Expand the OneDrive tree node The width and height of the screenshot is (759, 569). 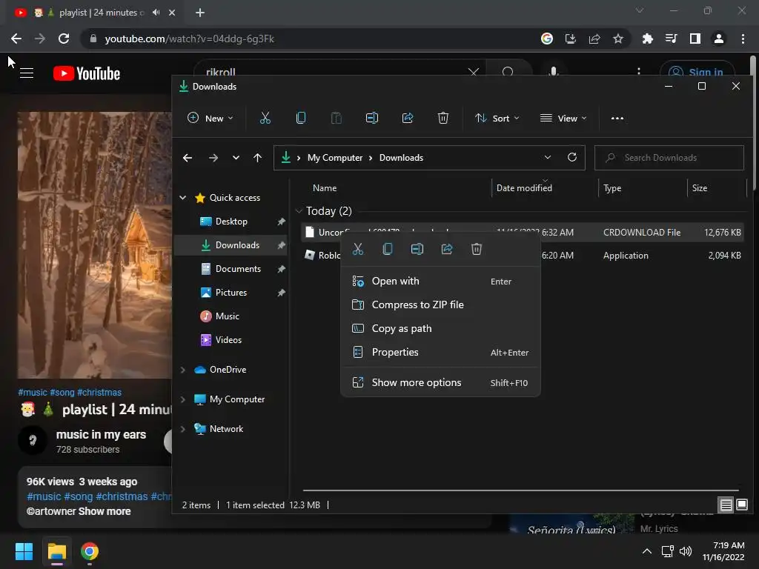183,370
